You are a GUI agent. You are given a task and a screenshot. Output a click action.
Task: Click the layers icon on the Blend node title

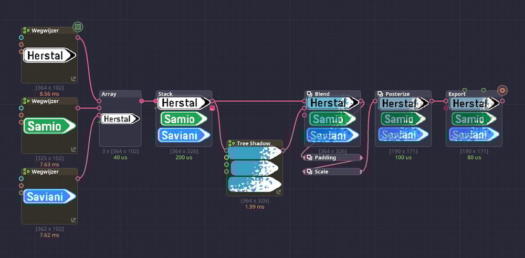(310, 94)
